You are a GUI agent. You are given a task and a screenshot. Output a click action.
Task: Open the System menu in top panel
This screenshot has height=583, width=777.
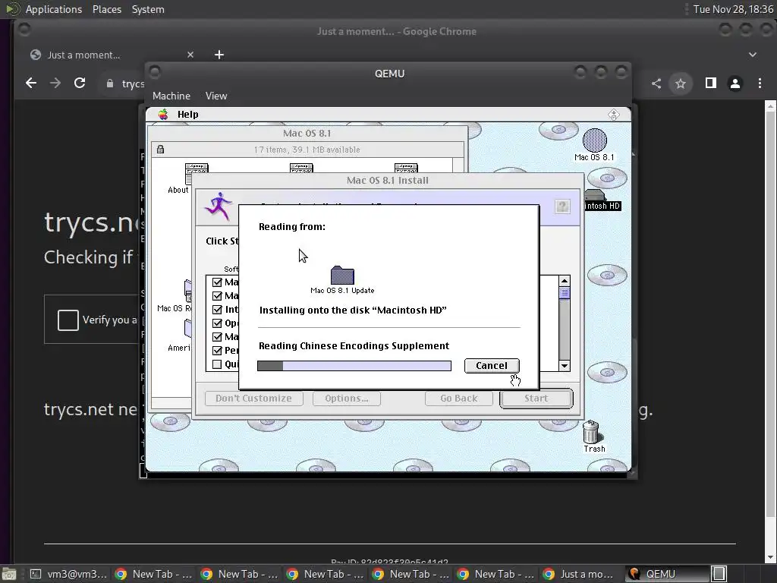(x=148, y=9)
